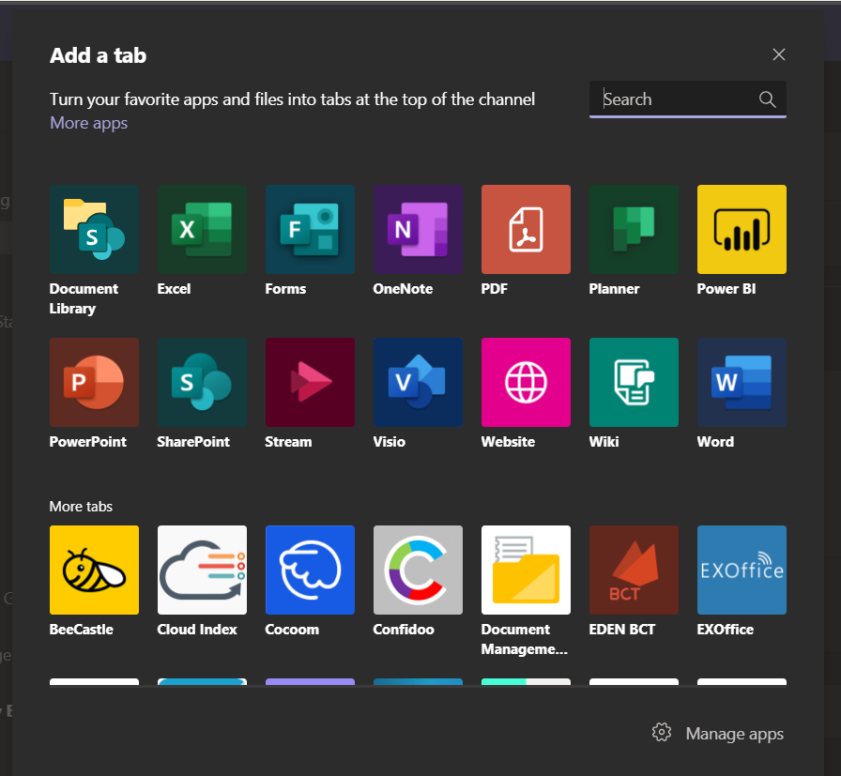Choose the Forms app tile

(x=310, y=230)
